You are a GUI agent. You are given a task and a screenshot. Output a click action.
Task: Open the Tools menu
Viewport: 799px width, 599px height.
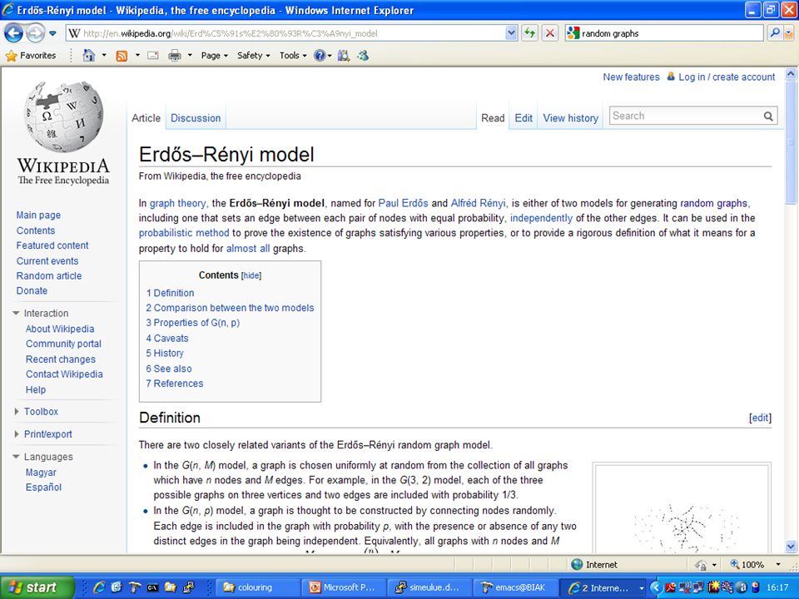pyautogui.click(x=292, y=56)
